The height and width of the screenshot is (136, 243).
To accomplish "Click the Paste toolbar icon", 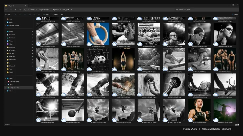I will tap(25, 15).
